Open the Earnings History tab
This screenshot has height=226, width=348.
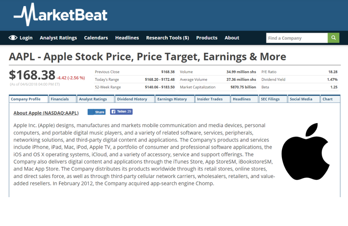pos(172,99)
